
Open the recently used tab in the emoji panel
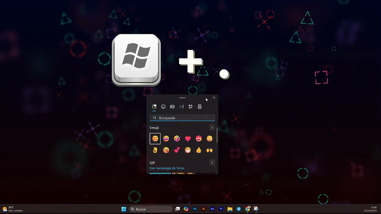tap(154, 107)
